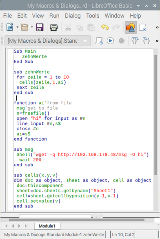
Task: Click the Select Macro scroll icon
Action: [x=143, y=28]
